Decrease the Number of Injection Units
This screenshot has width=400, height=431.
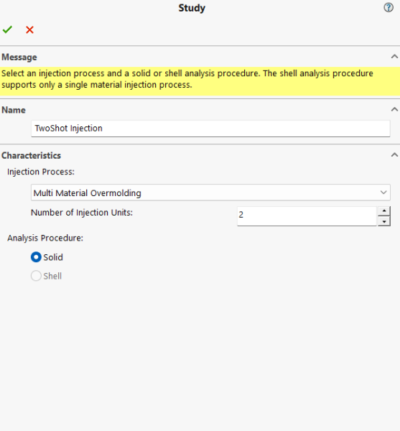pos(384,221)
